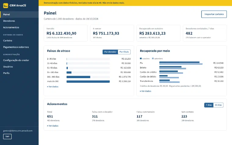Open Perfis in the sidebar
Screen dimensions: 232x145
[19, 73]
